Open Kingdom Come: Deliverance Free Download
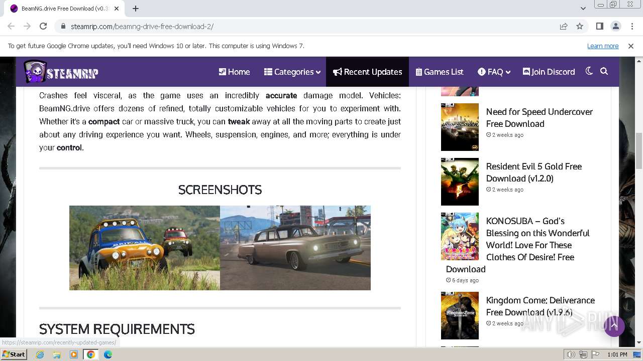 540,306
